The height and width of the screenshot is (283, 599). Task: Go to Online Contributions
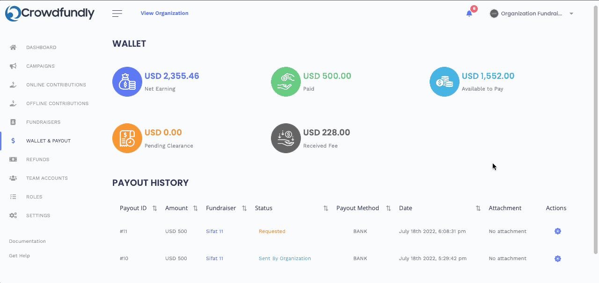click(x=56, y=85)
